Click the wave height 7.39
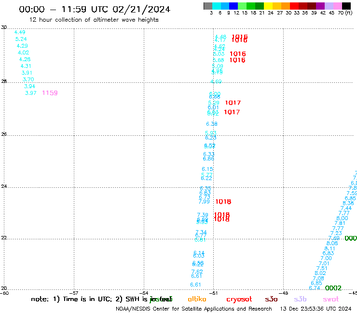 pyautogui.click(x=203, y=215)
